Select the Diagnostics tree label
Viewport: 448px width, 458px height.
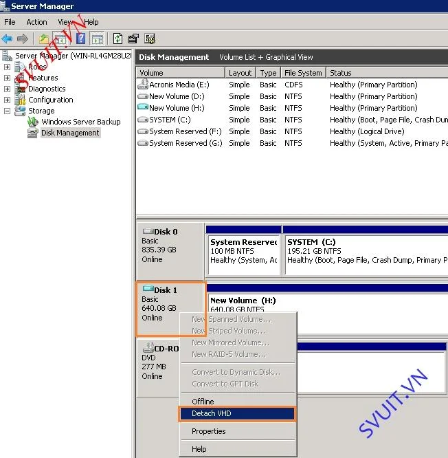[47, 89]
